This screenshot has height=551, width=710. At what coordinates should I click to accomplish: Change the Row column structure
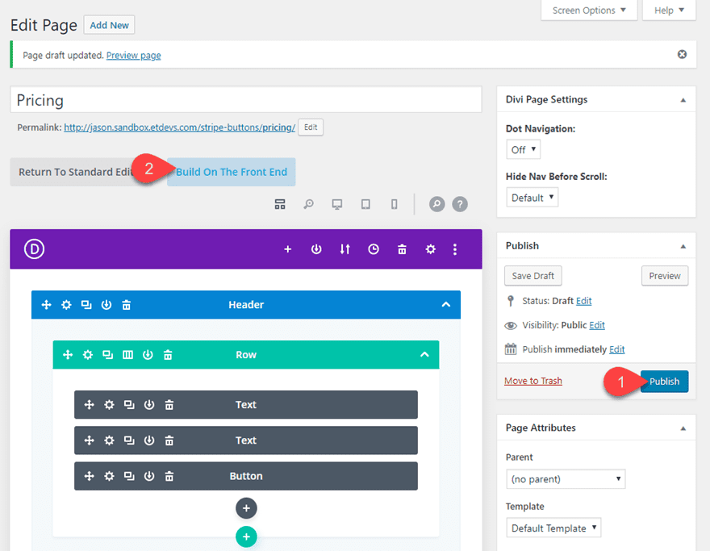tap(128, 354)
